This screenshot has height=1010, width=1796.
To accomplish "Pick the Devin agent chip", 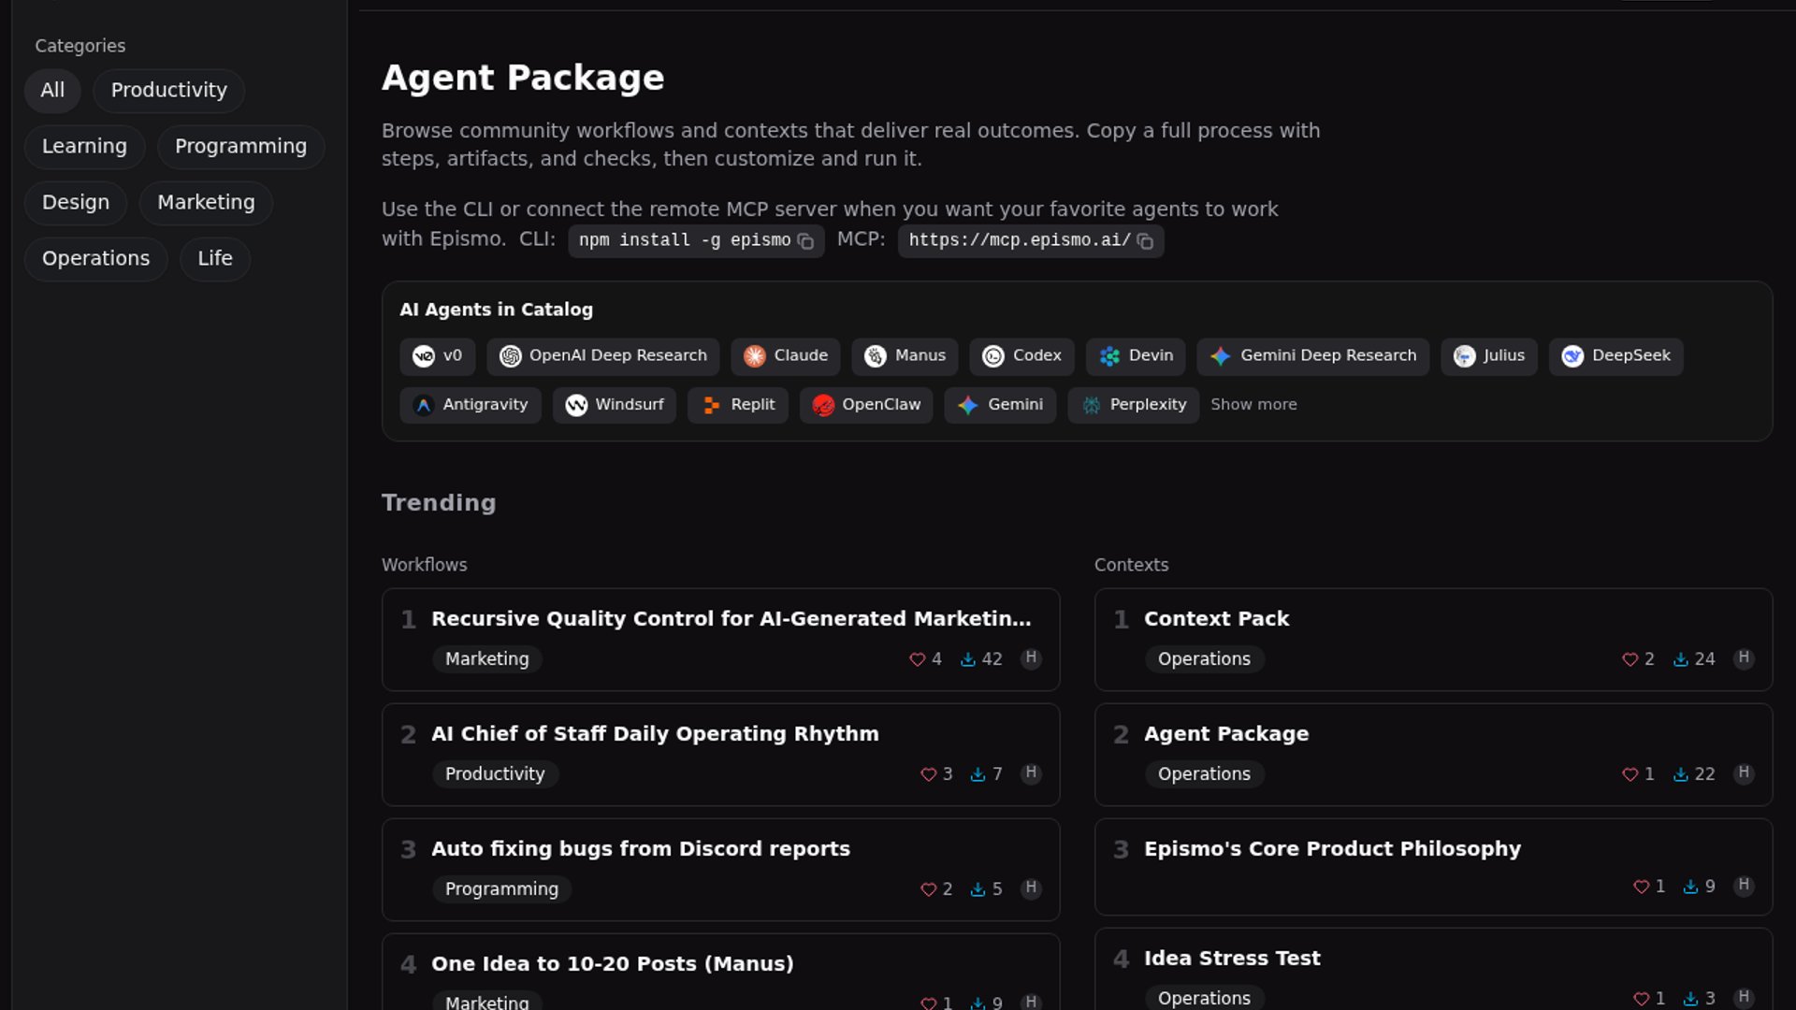I will 1136,355.
